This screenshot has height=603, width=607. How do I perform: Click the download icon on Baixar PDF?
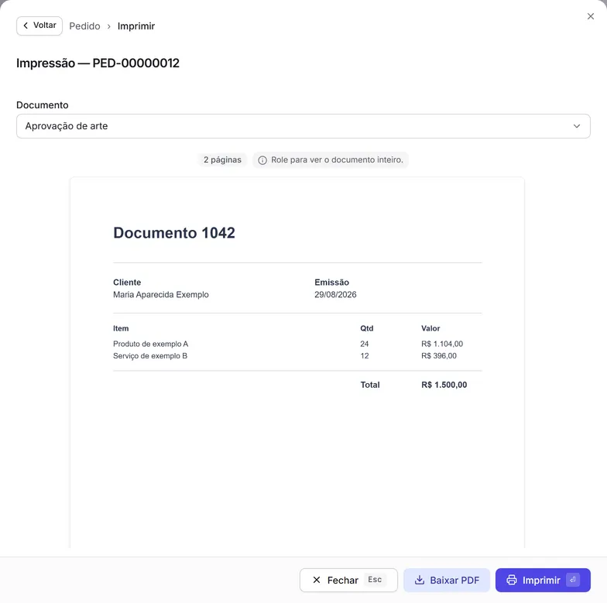tap(420, 580)
